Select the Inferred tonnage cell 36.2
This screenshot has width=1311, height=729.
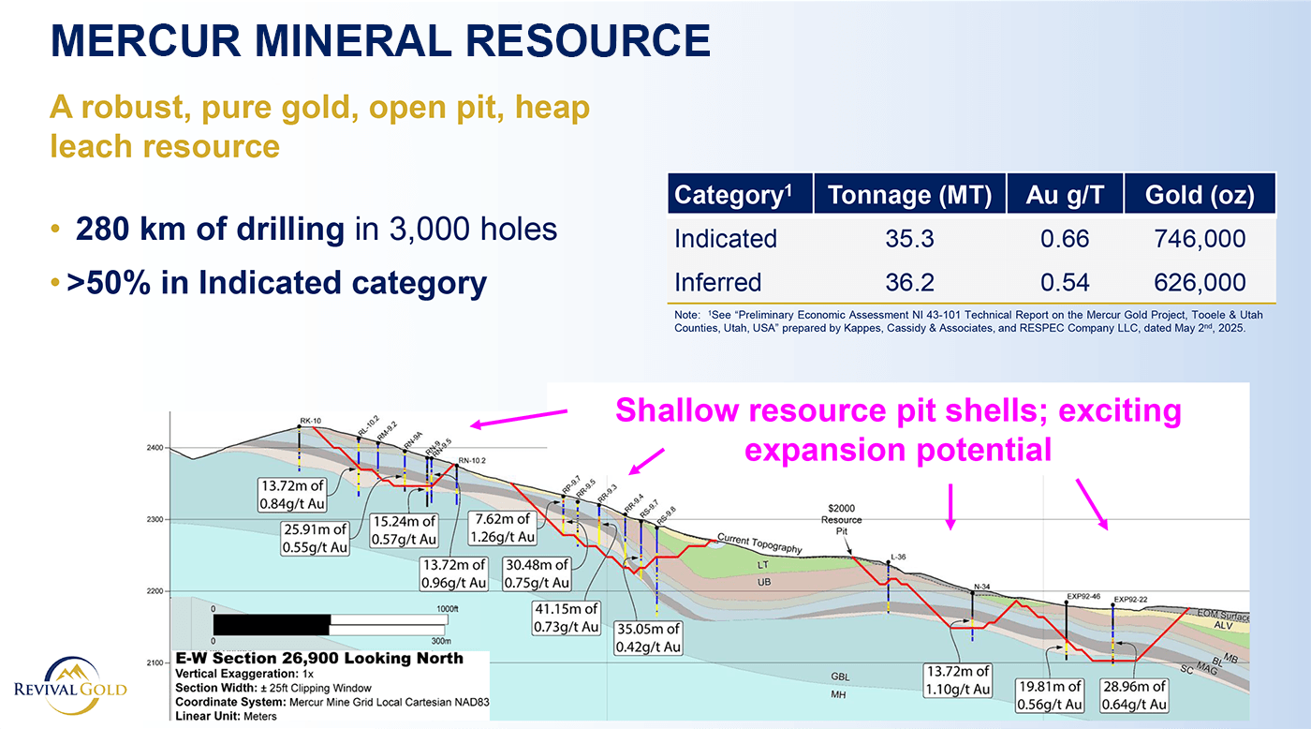[909, 282]
